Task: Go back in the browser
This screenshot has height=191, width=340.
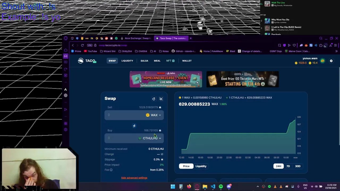Action: pos(73,45)
